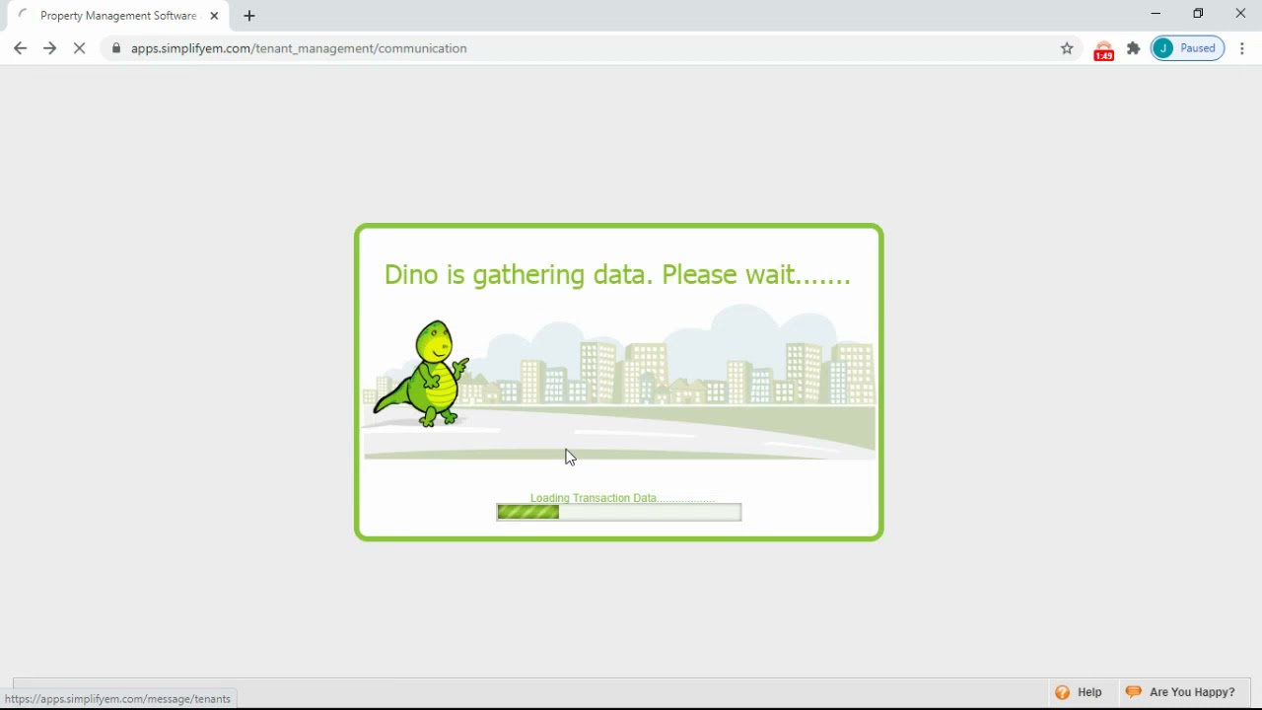Click the Dino mascot image

click(x=422, y=374)
